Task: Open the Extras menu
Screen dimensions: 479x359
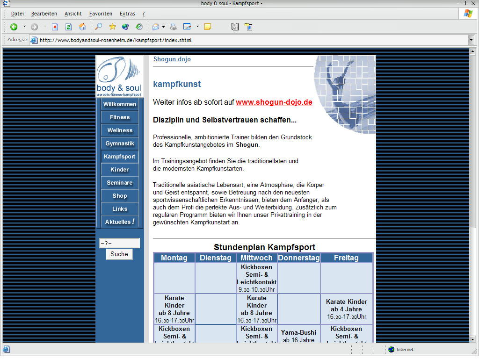Action: [x=127, y=14]
